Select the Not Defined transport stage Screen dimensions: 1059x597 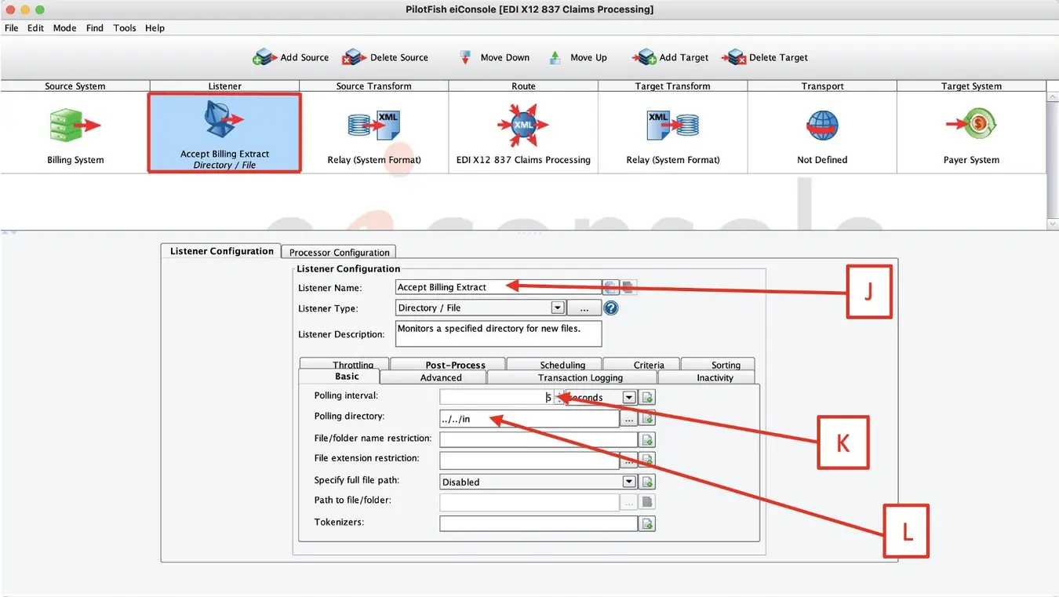coord(822,126)
